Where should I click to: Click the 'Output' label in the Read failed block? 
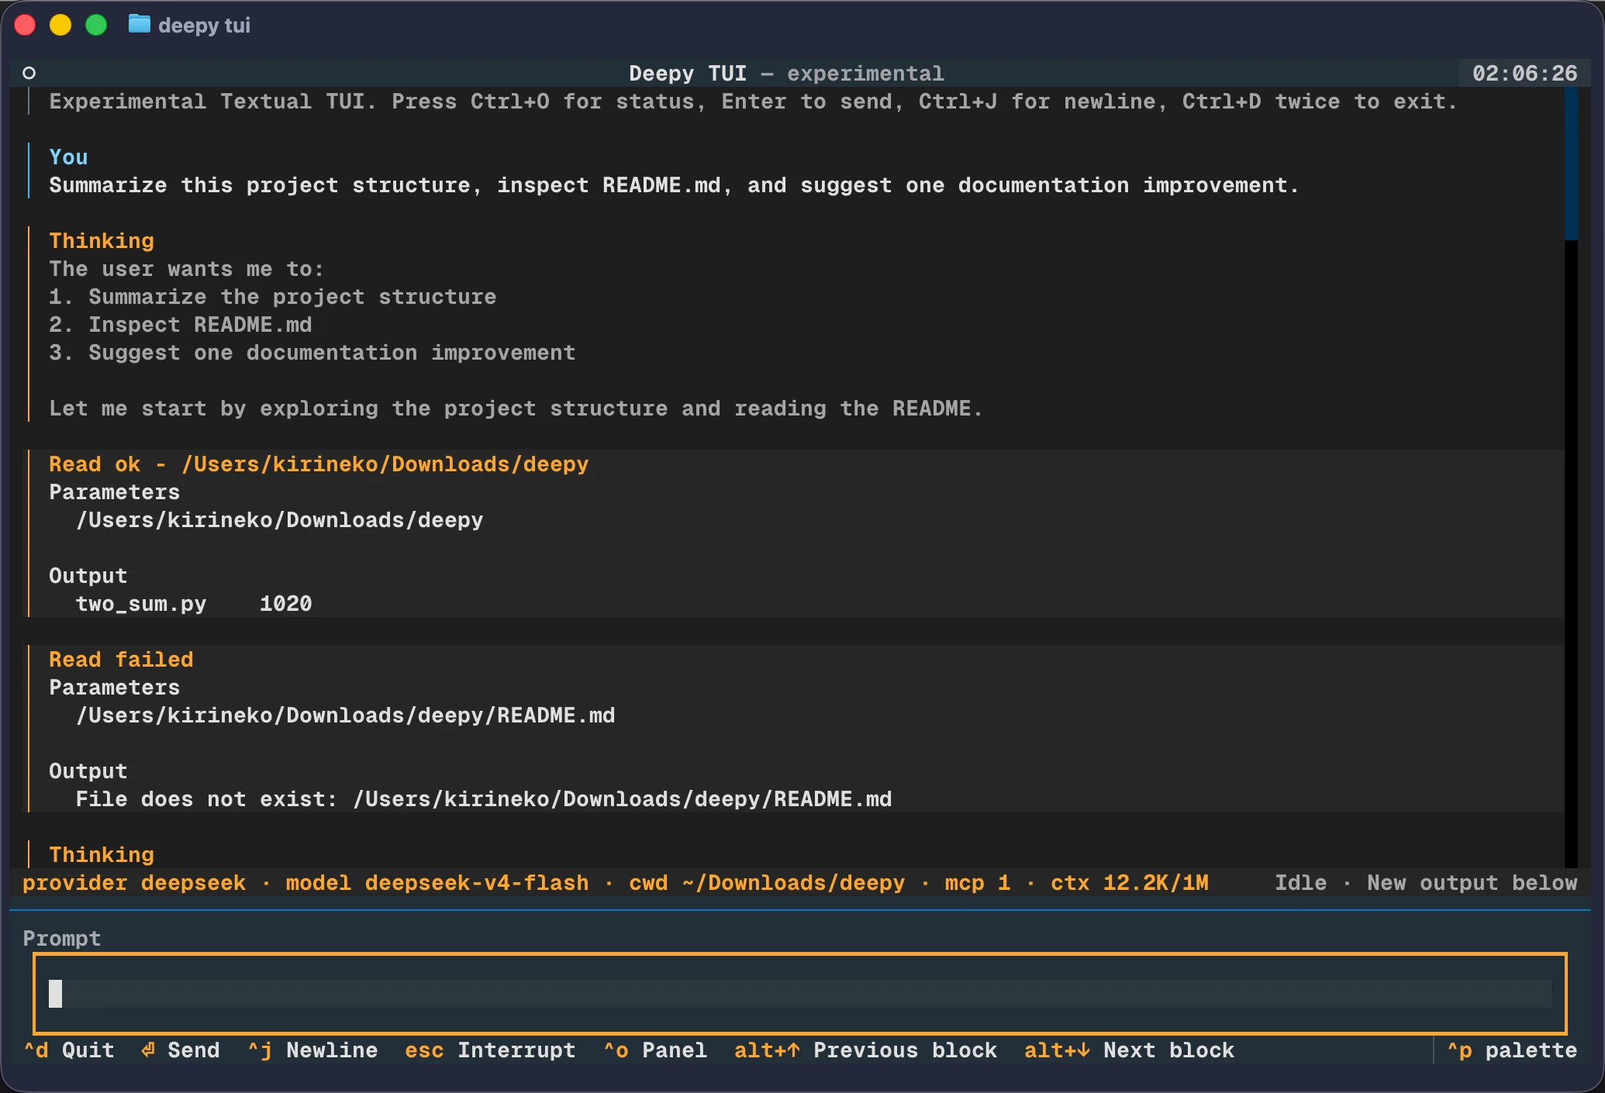point(88,771)
